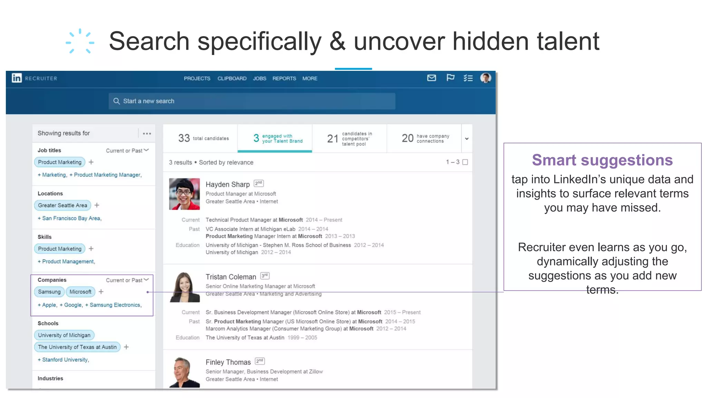This screenshot has width=707, height=398.
Task: Open the messages envelope icon
Action: click(x=432, y=78)
